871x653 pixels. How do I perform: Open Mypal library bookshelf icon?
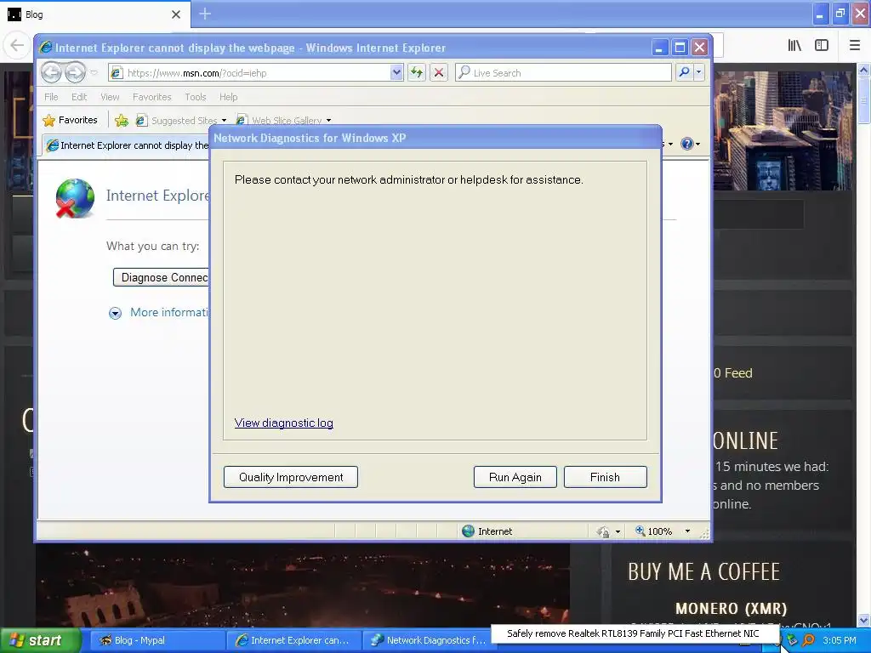(x=795, y=45)
